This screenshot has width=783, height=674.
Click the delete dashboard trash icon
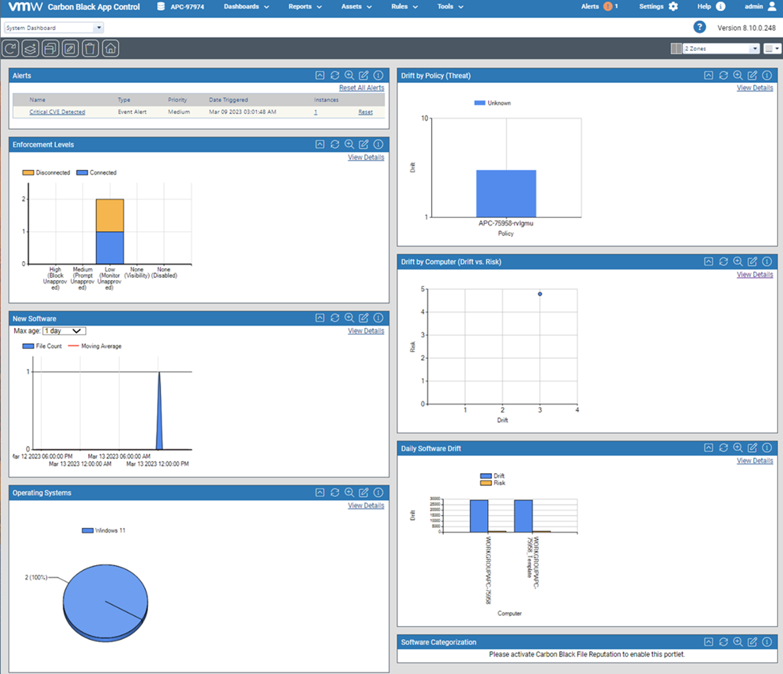[x=90, y=48]
